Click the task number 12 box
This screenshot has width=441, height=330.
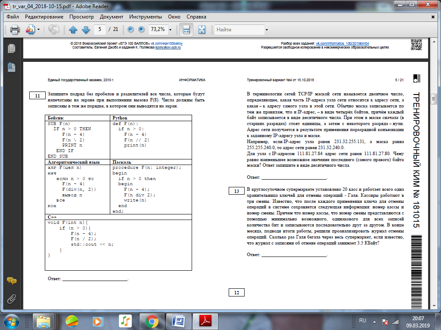coord(236,292)
